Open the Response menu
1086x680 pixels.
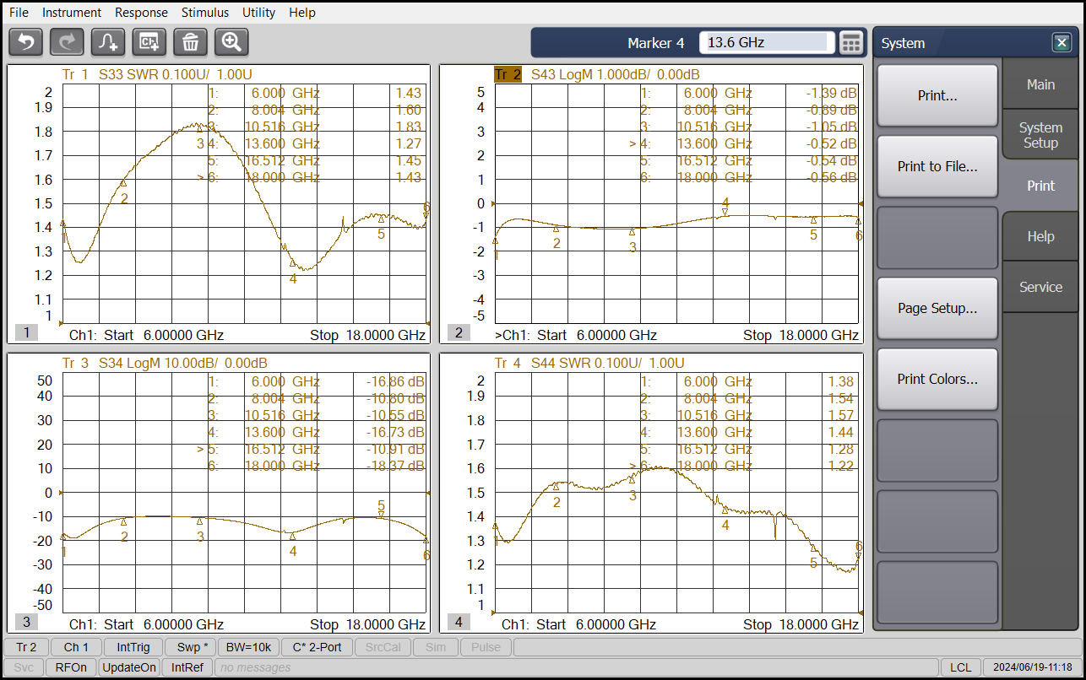tap(141, 13)
